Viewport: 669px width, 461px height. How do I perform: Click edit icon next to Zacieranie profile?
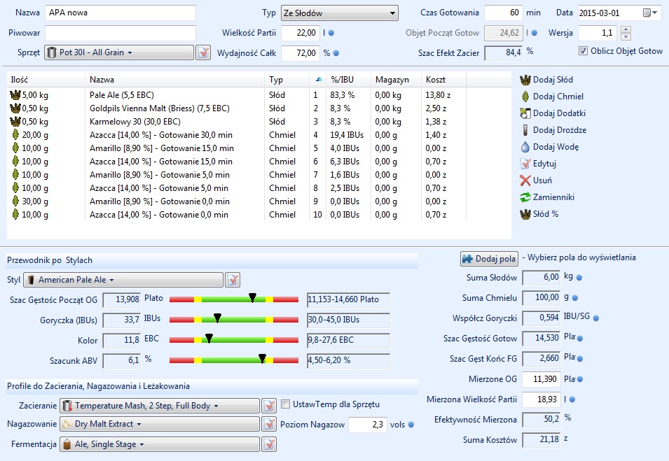click(269, 406)
